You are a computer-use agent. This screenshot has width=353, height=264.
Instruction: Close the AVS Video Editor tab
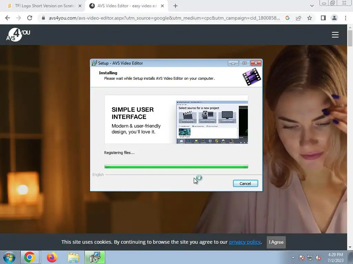pos(162,6)
